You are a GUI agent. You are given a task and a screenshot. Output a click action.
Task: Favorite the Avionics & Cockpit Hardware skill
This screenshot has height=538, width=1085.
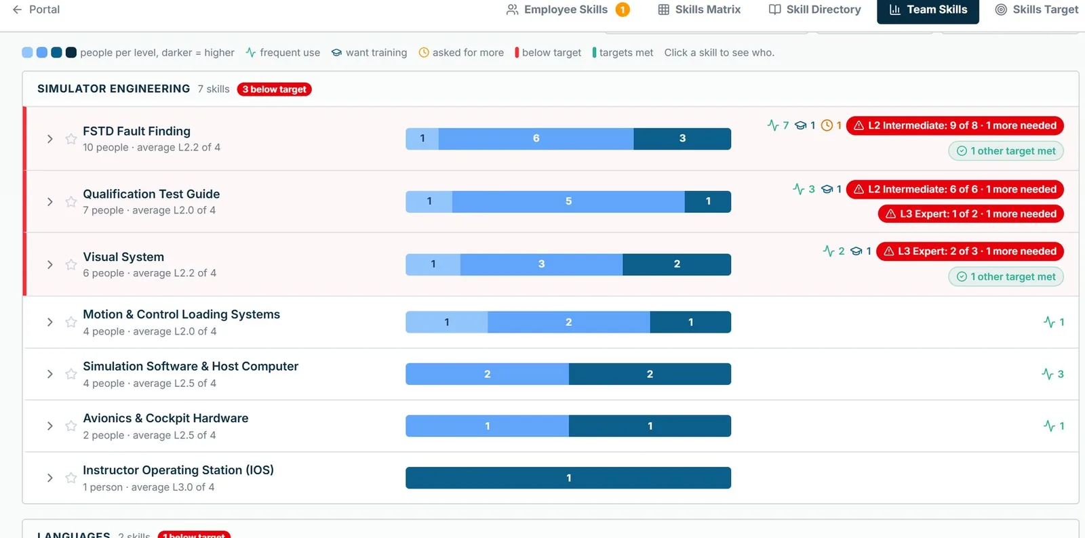71,426
